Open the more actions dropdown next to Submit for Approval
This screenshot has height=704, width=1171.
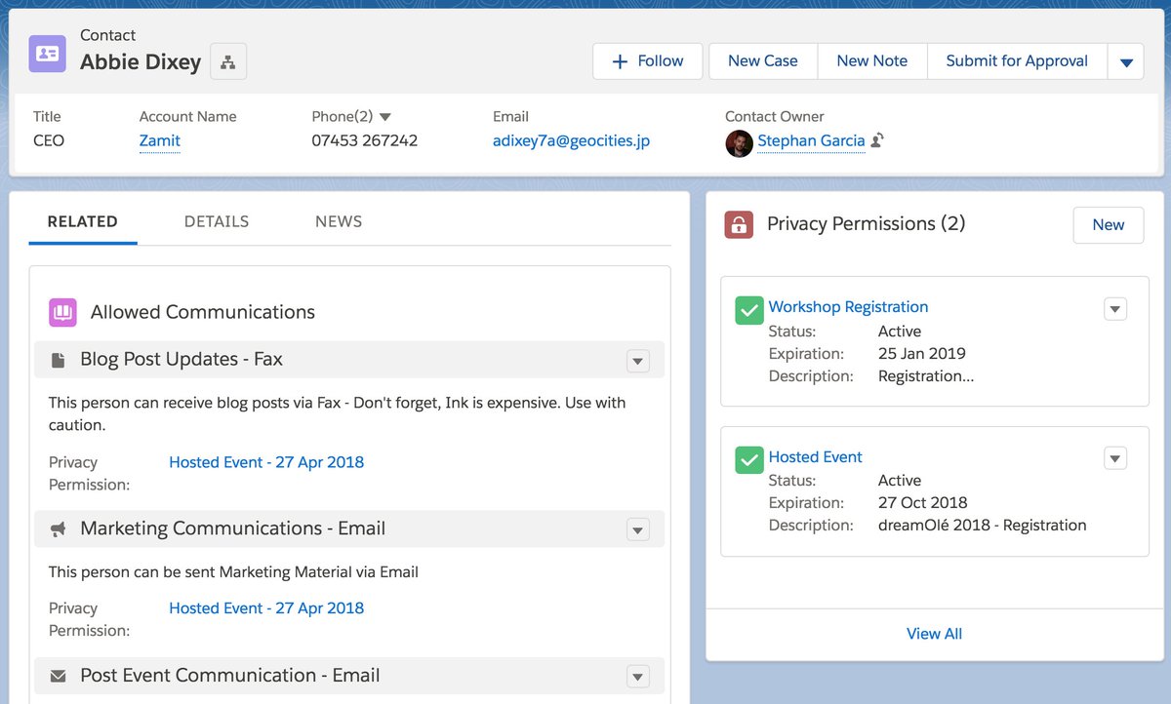click(1126, 61)
